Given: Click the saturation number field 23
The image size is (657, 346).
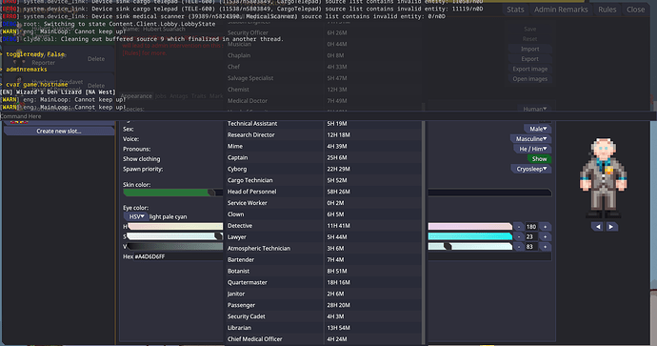Looking at the screenshot, I should (x=531, y=236).
